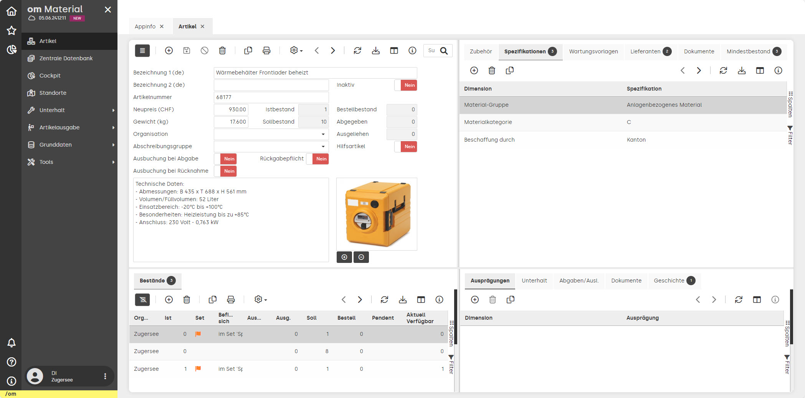Toggle the Inaktiv switch
Image resolution: width=805 pixels, height=398 pixels.
pyautogui.click(x=406, y=85)
